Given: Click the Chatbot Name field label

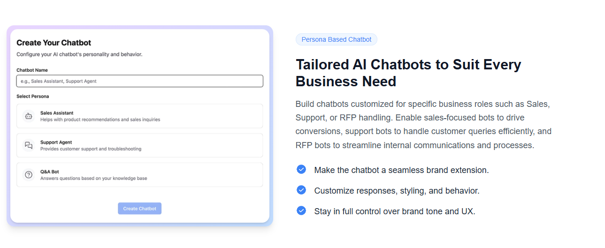Looking at the screenshot, I should point(32,70).
